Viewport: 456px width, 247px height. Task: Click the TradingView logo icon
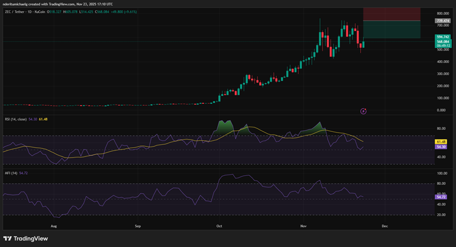click(8, 238)
